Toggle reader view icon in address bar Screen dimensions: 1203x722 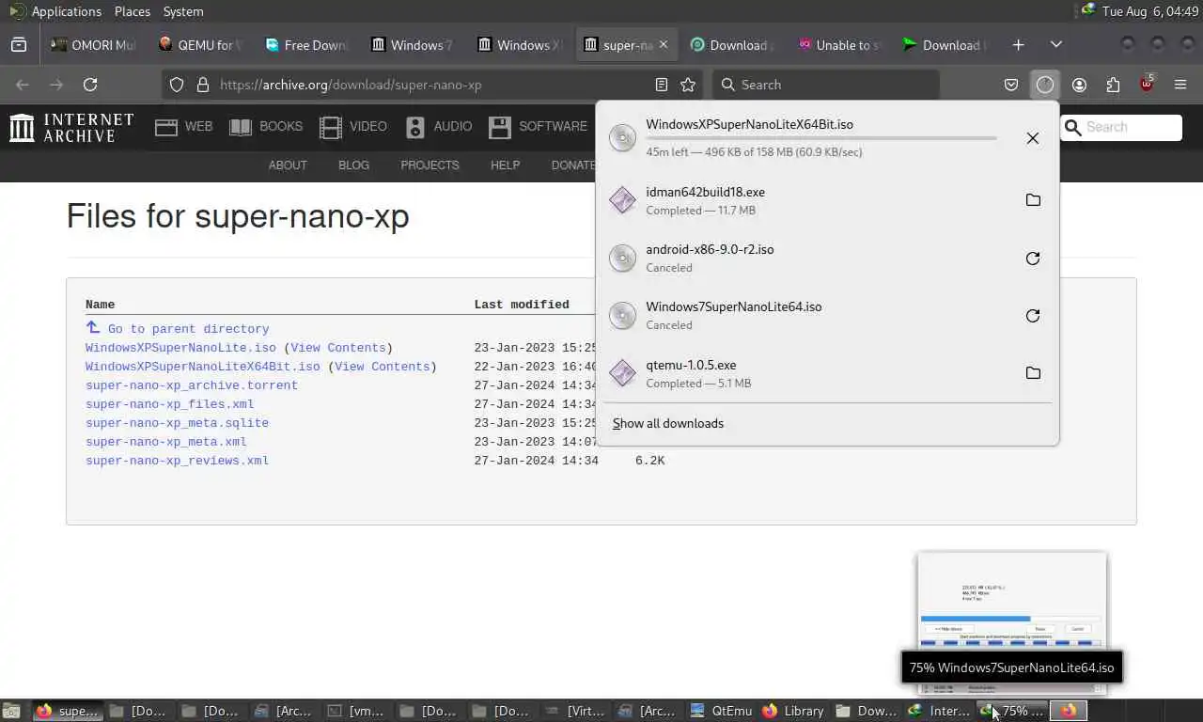click(662, 85)
